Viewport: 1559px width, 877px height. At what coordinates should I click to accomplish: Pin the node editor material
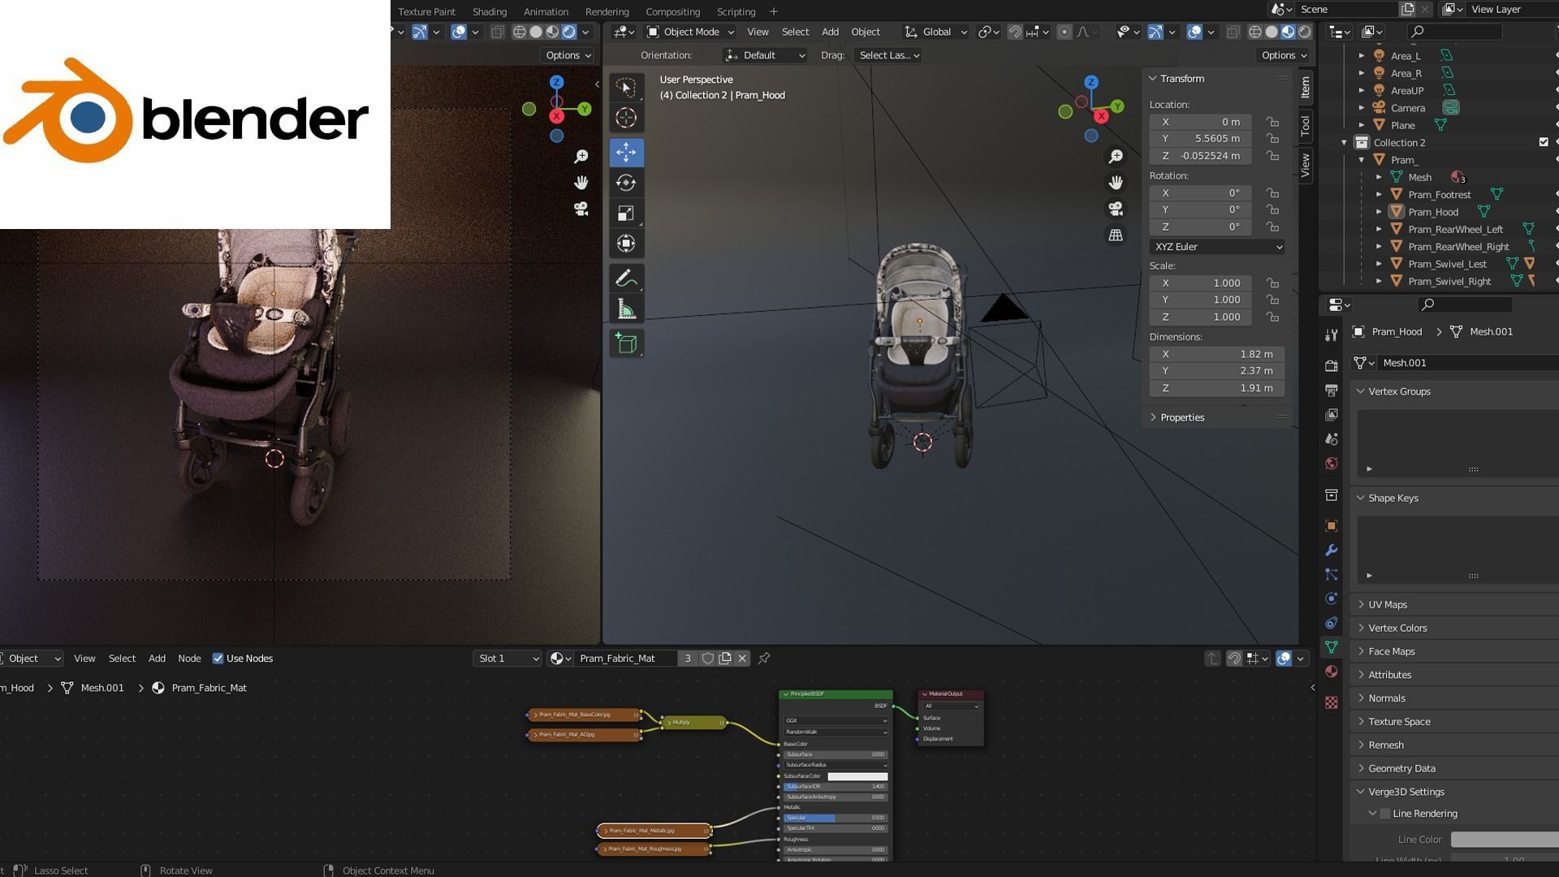pyautogui.click(x=764, y=659)
